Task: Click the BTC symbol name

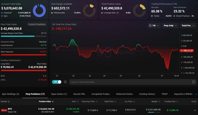Action: pos(10,109)
